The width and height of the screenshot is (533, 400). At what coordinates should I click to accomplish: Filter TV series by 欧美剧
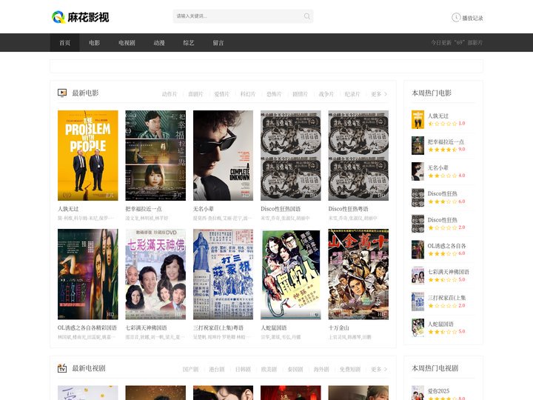[x=269, y=369]
